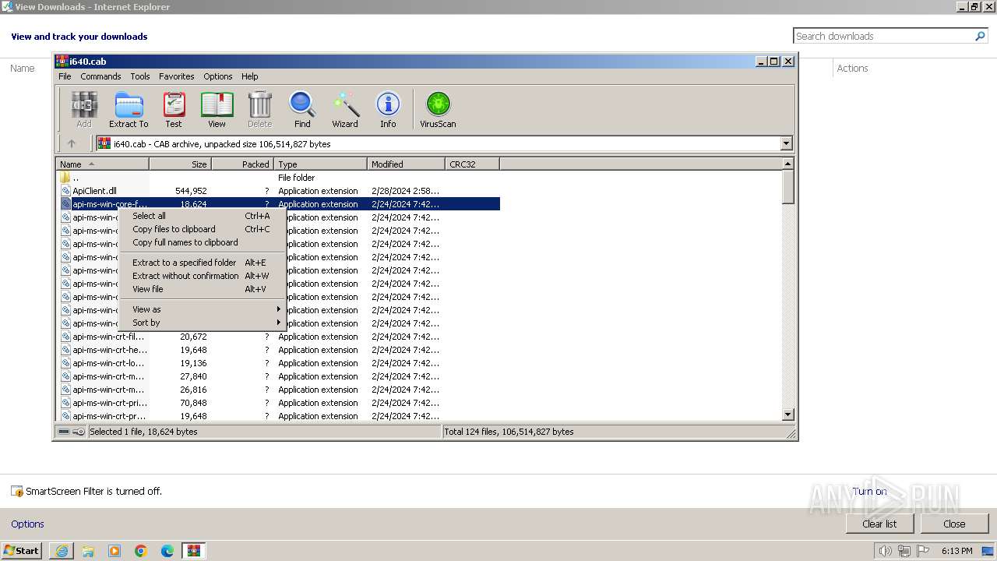Sort by the CRC32 column header
This screenshot has height=561, width=997.
tap(473, 164)
